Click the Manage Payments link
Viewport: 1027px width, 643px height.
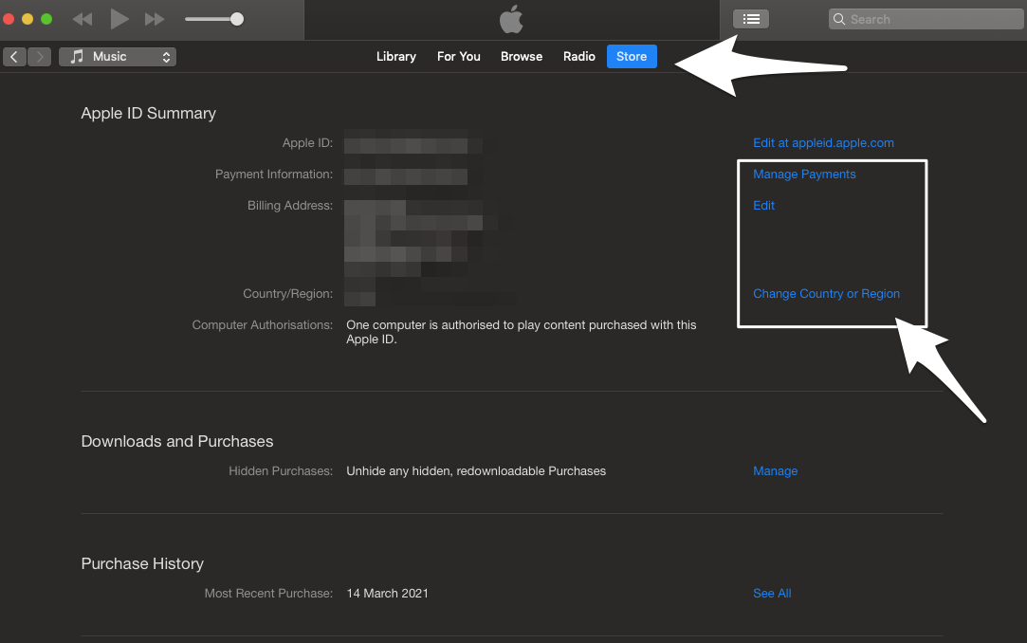pyautogui.click(x=804, y=175)
